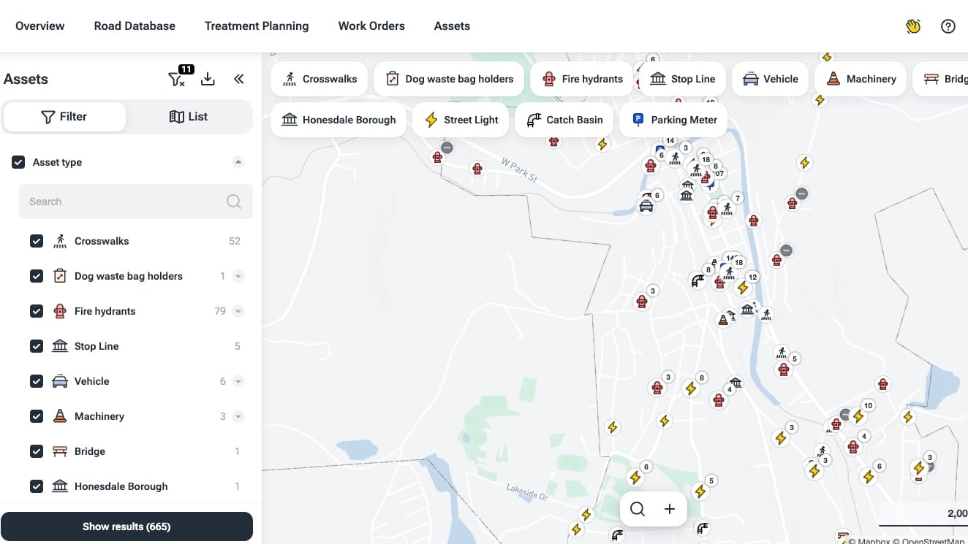
Task: Download assets using the export icon
Action: click(x=208, y=79)
